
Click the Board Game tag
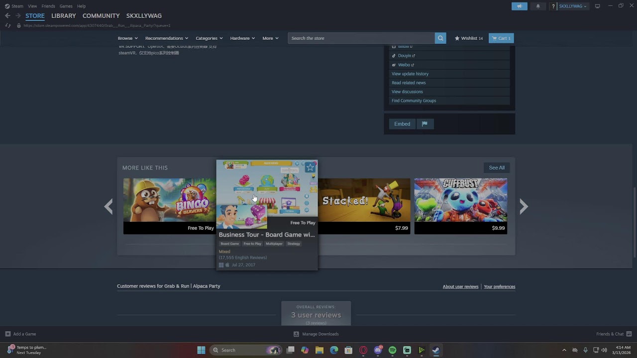point(230,244)
